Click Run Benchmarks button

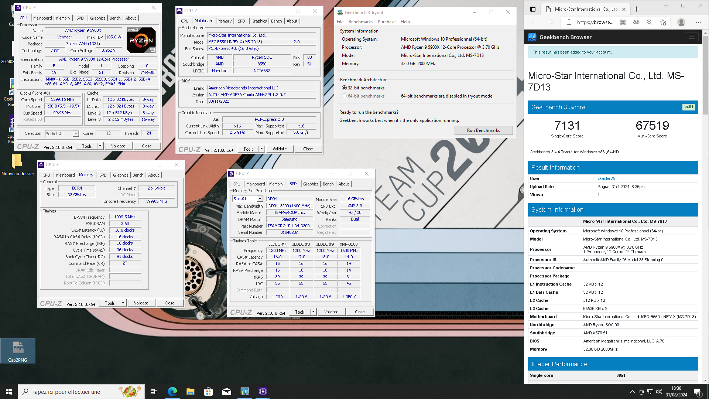tap(483, 130)
